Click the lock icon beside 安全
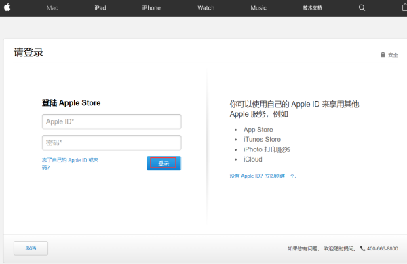Screen dimensions: 407x264 tap(383, 54)
